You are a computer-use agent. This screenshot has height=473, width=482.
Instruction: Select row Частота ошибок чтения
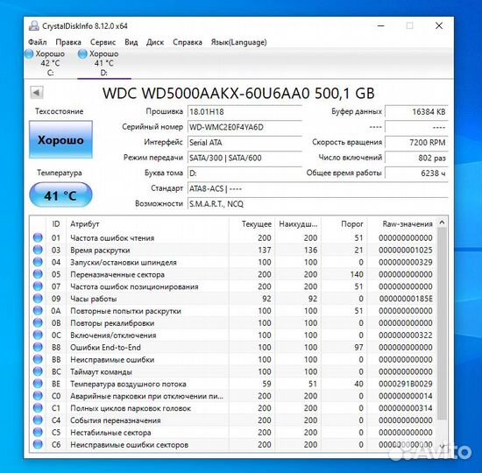[x=233, y=237]
